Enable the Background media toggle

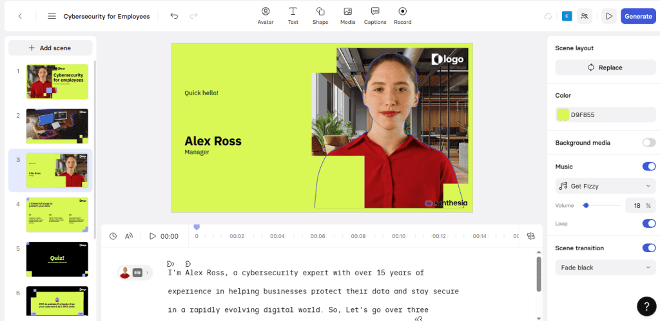tap(648, 143)
